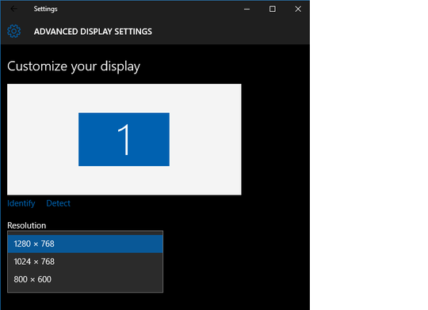Minimize the Settings window
The width and height of the screenshot is (428, 310).
coord(246,9)
